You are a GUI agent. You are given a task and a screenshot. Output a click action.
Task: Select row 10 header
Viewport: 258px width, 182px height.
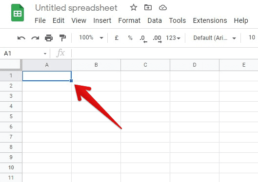[11, 167]
